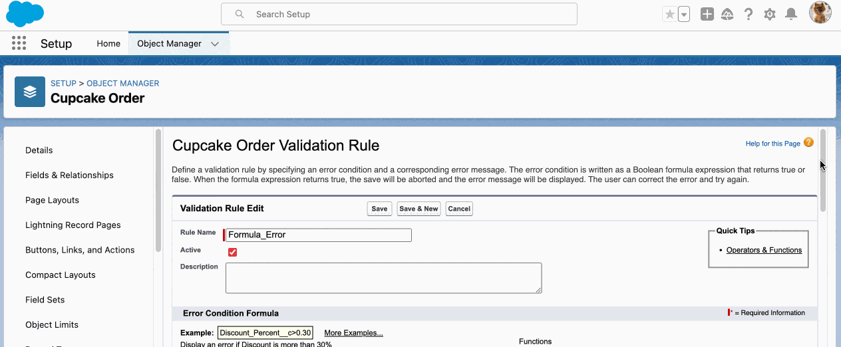The height and width of the screenshot is (347, 841).
Task: Select the Object Manager tab
Action: point(169,43)
